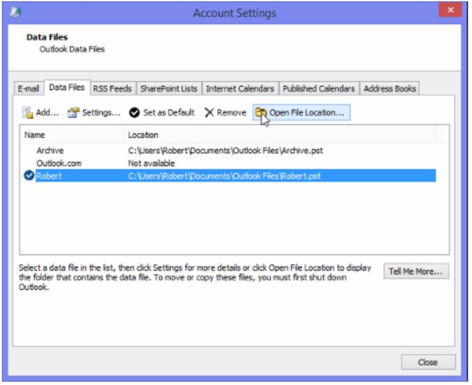
Task: Select the Outlook.com data file row
Action: [x=228, y=164]
